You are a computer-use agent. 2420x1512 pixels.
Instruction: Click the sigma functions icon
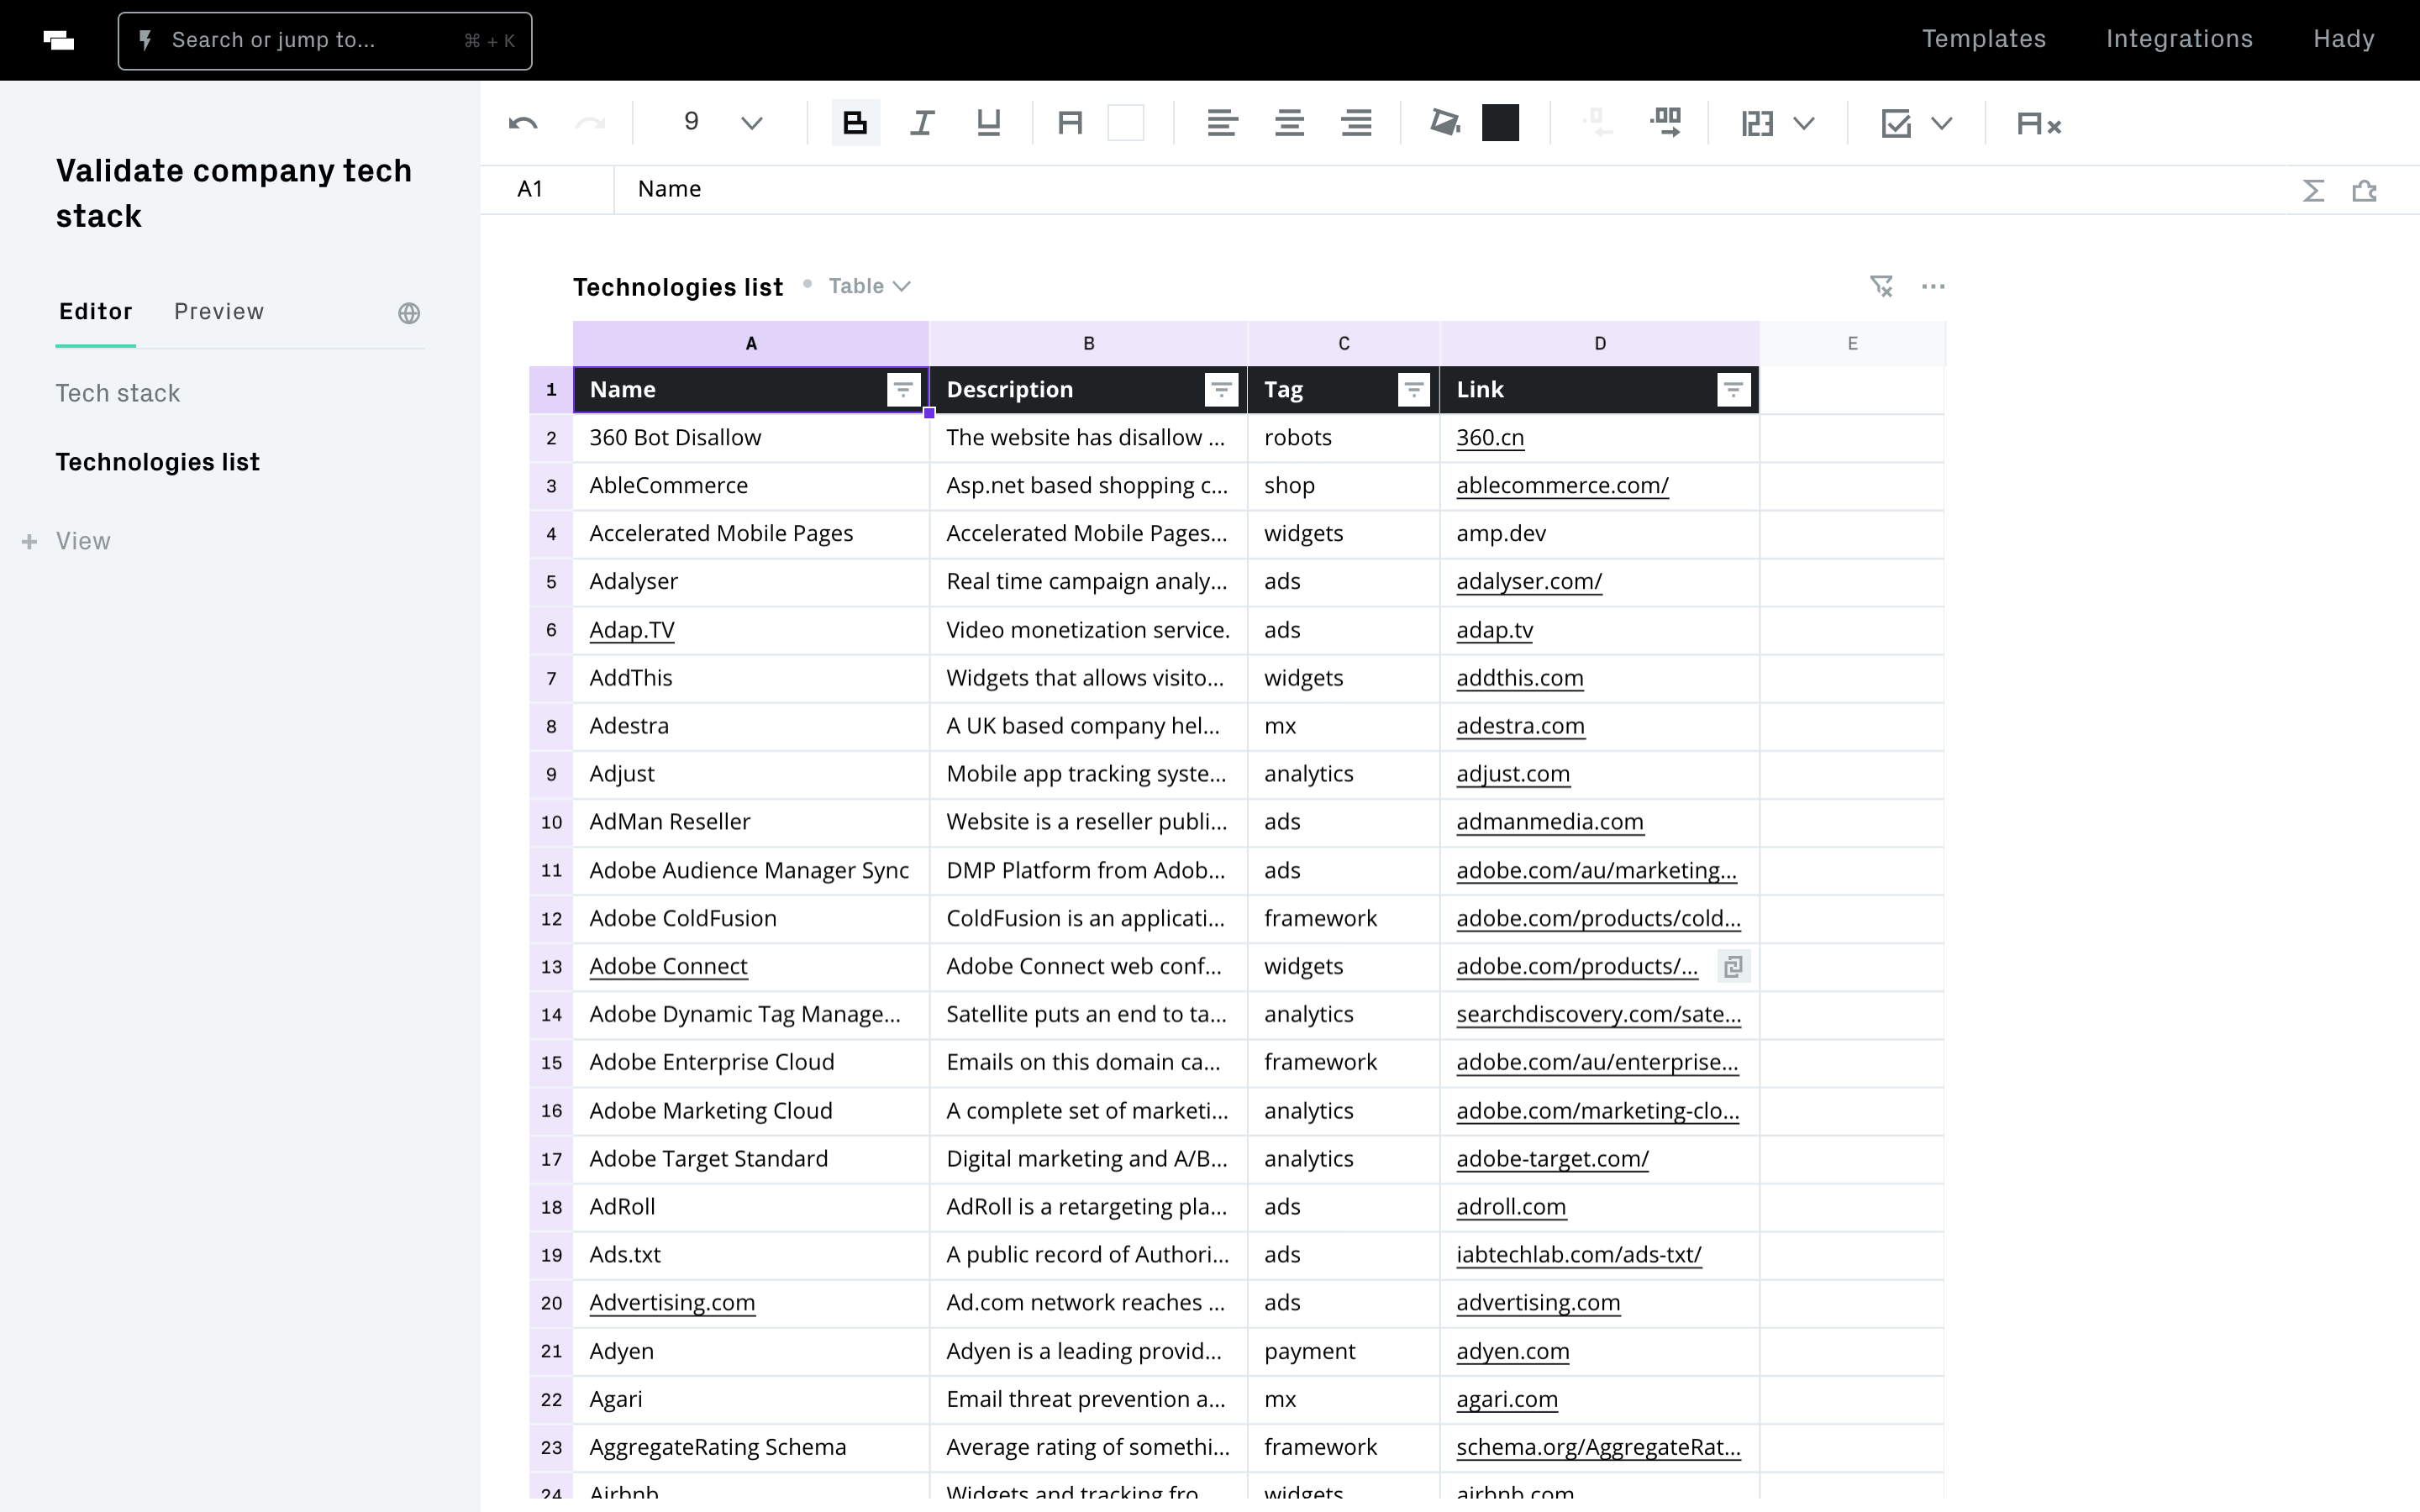(x=2313, y=190)
